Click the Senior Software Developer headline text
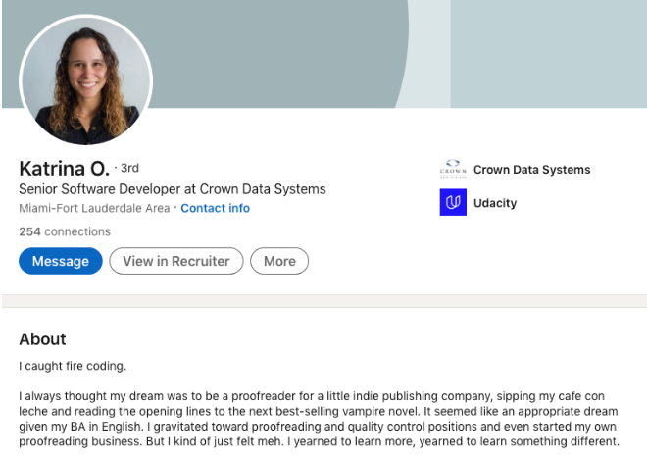 tap(173, 189)
